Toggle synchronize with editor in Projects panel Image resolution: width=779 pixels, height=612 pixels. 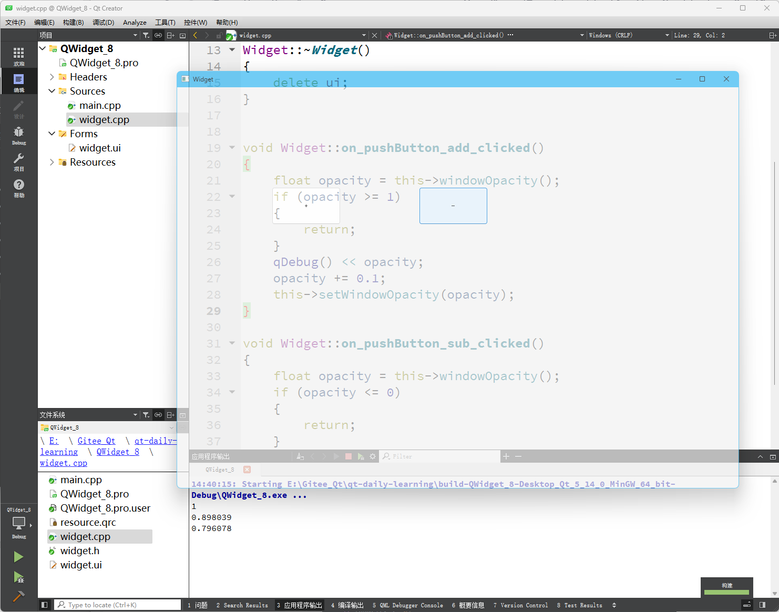pyautogui.click(x=158, y=35)
